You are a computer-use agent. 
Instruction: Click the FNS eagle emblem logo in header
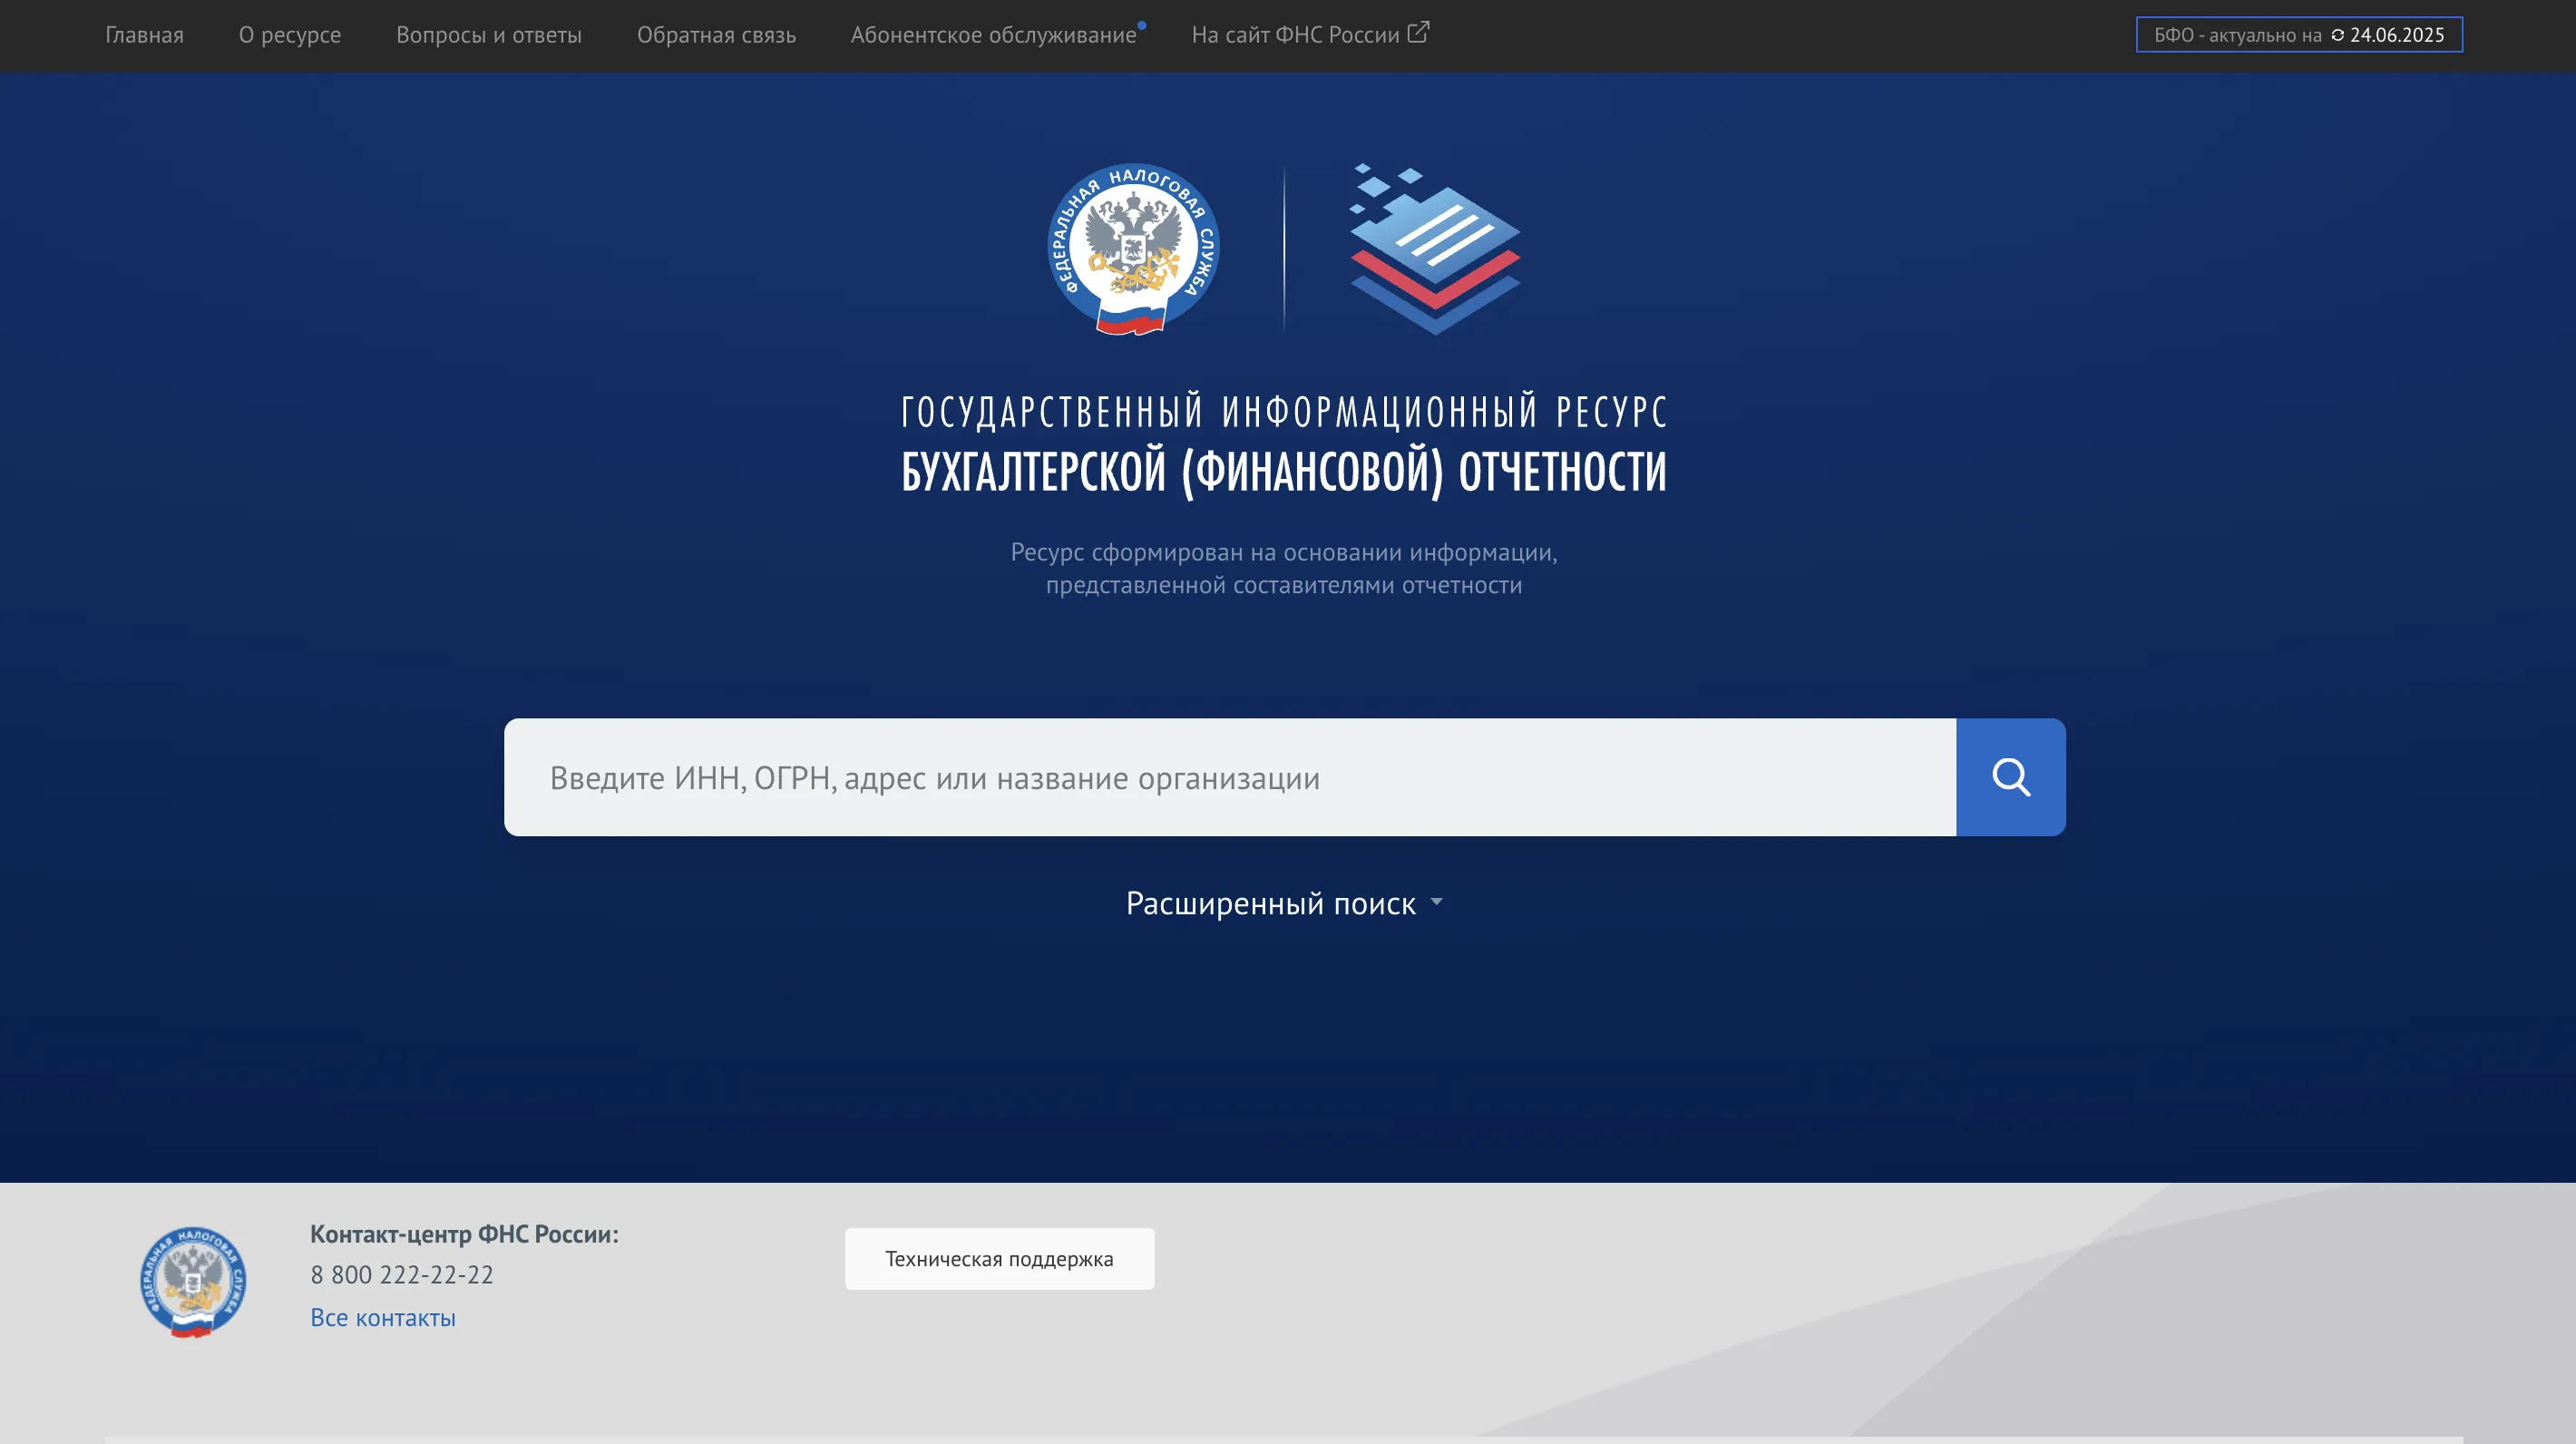1133,248
